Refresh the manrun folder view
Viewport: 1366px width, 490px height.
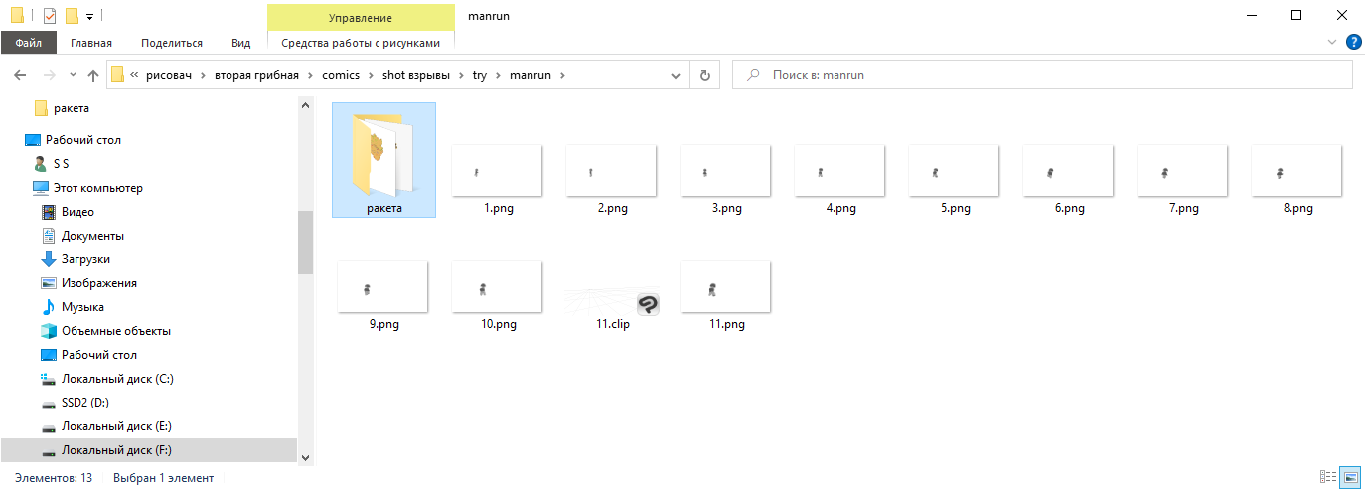pyautogui.click(x=704, y=75)
